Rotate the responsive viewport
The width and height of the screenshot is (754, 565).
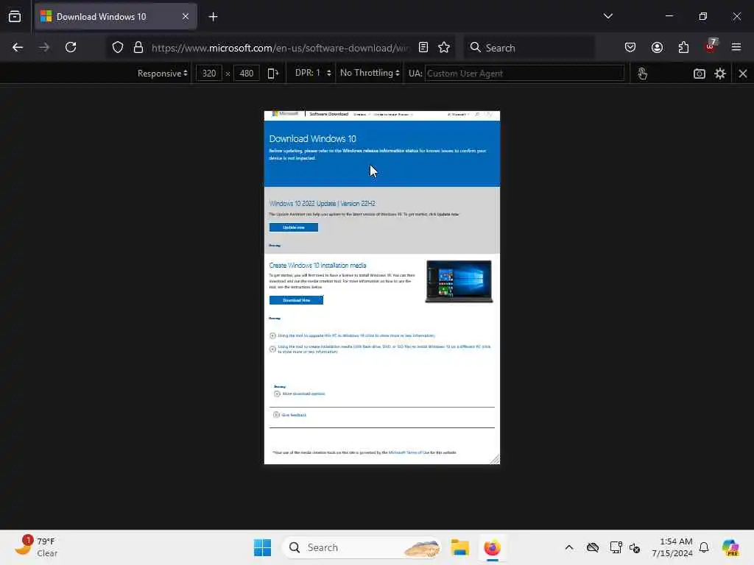272,74
